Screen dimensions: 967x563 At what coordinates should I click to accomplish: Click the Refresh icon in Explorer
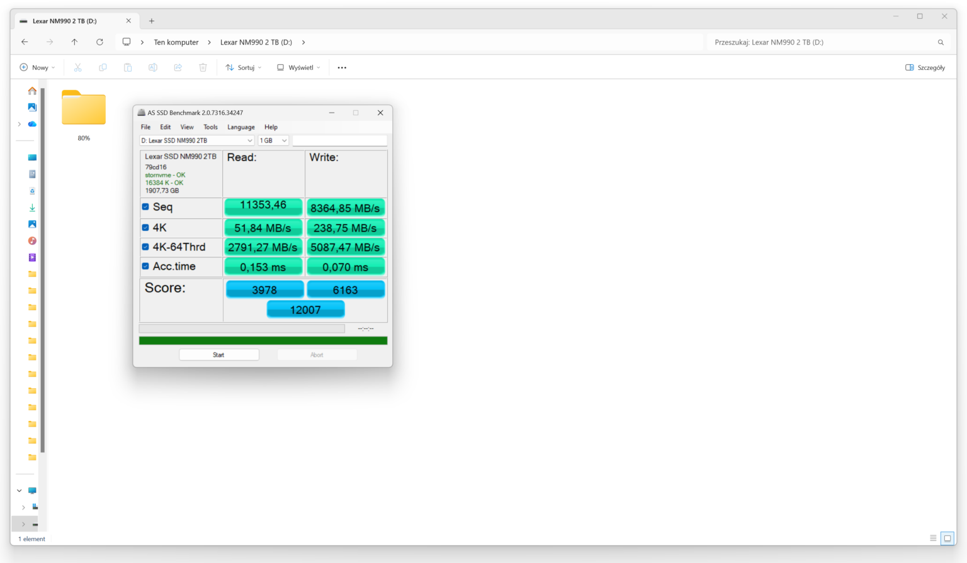pyautogui.click(x=99, y=42)
